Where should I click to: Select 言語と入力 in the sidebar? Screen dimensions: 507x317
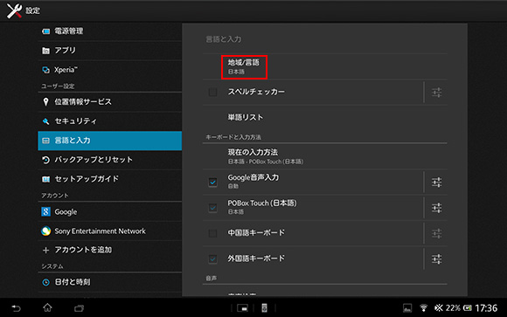[x=109, y=141]
